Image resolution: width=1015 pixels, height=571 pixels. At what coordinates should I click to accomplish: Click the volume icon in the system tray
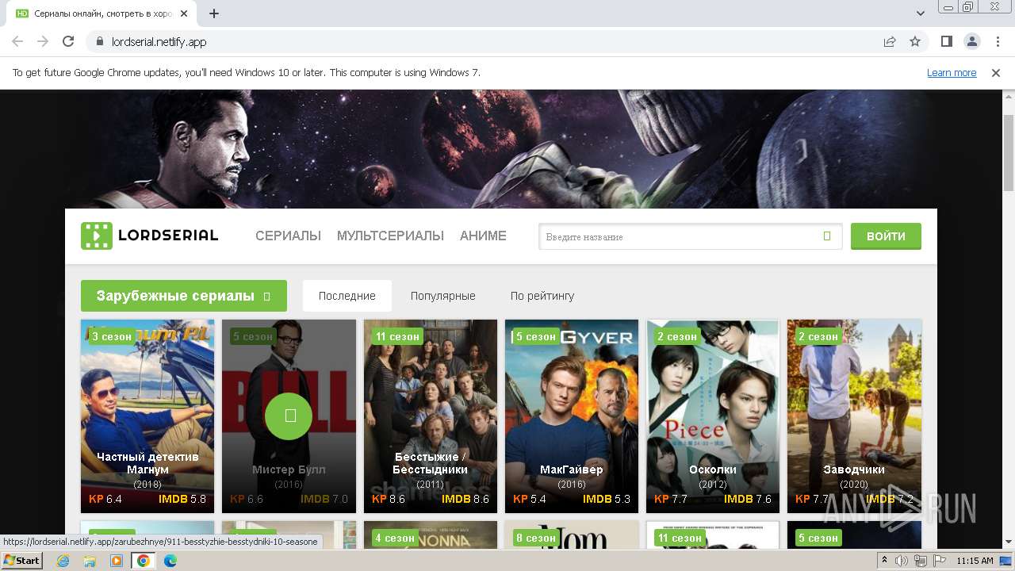pyautogui.click(x=902, y=561)
